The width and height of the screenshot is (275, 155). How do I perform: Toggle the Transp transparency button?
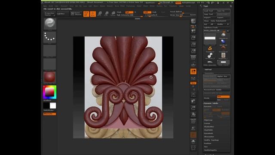(193, 128)
